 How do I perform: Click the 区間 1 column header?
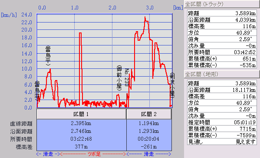[82, 114]
